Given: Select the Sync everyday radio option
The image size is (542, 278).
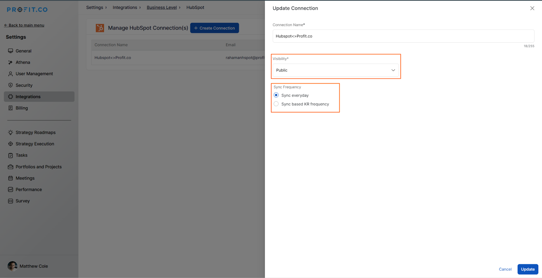Looking at the screenshot, I should [x=276, y=95].
